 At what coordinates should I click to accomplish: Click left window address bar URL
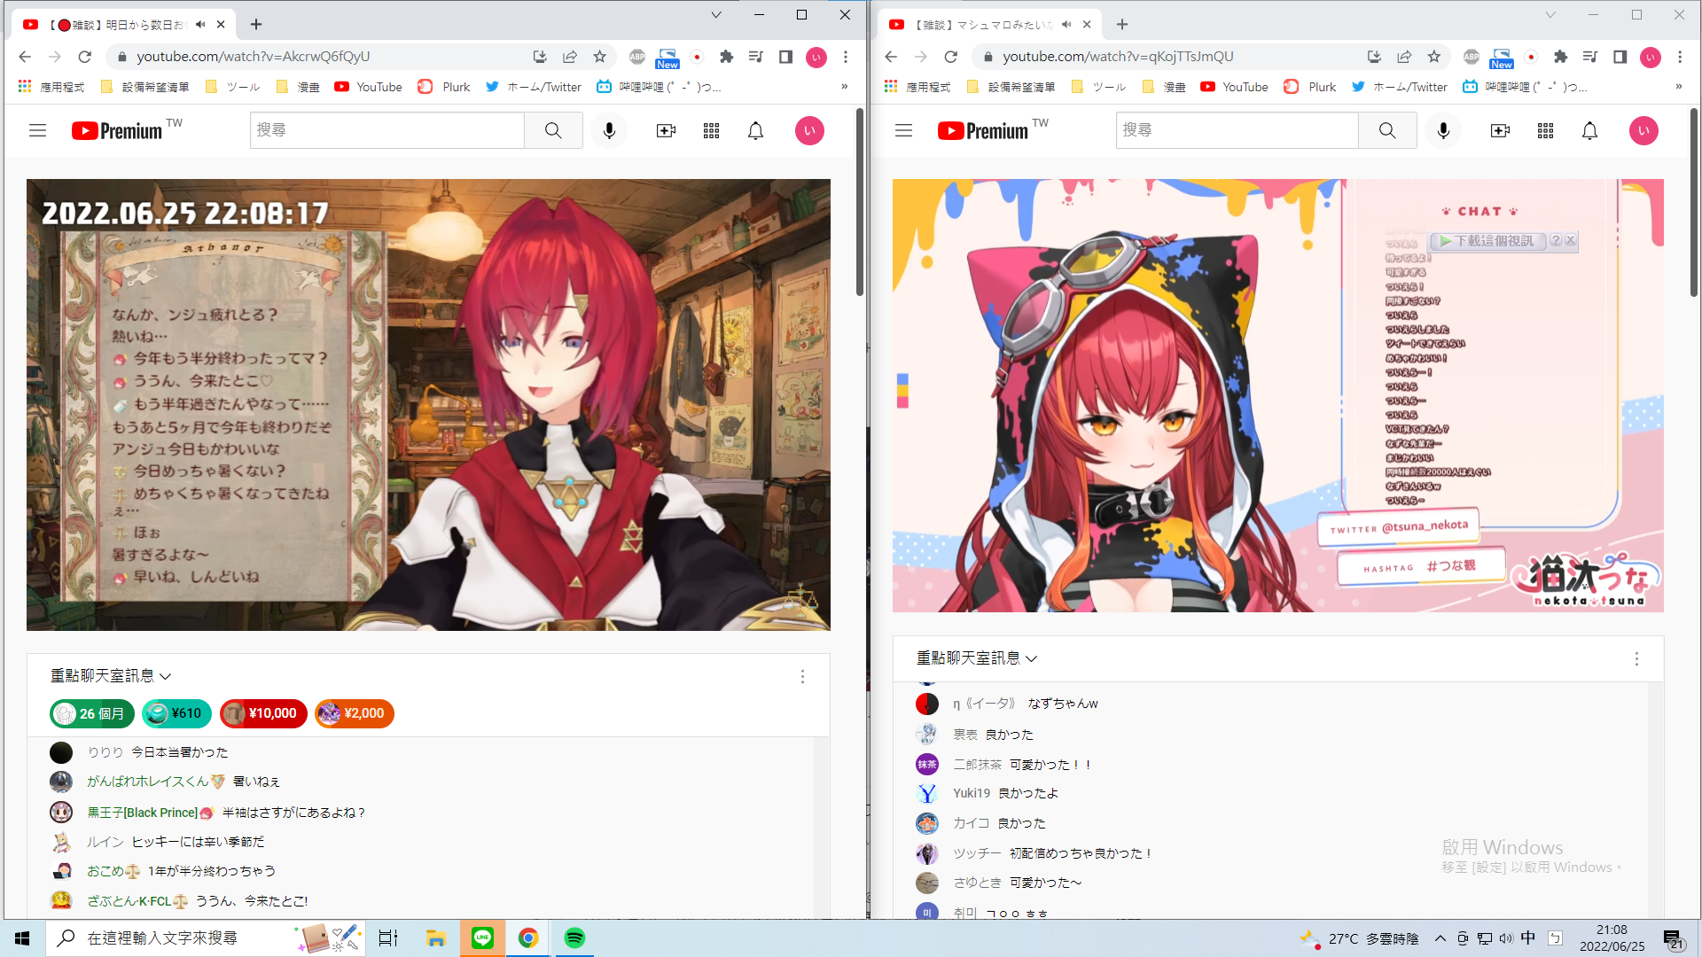254,57
